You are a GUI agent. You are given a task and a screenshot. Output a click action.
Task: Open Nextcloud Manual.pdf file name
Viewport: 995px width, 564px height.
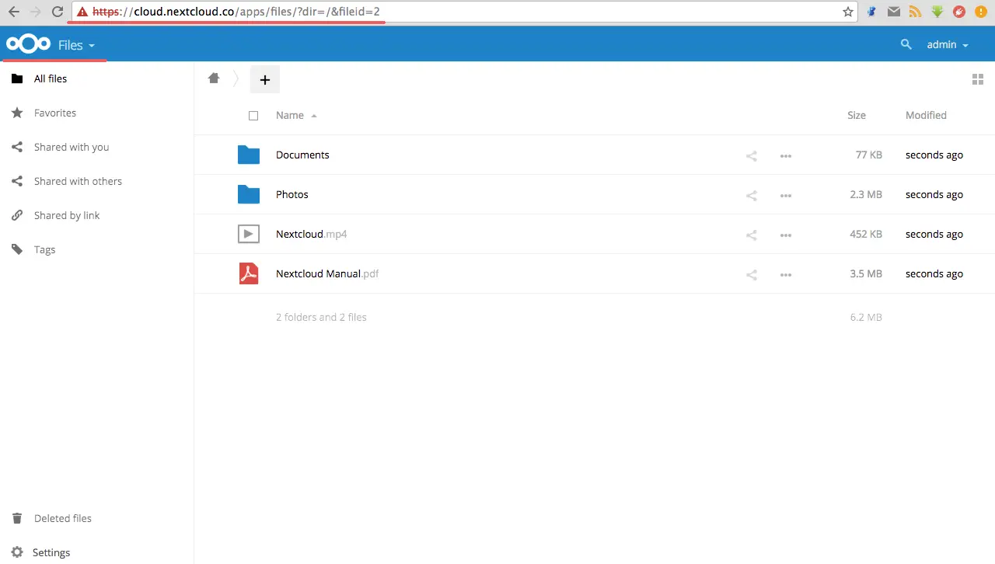(x=327, y=273)
